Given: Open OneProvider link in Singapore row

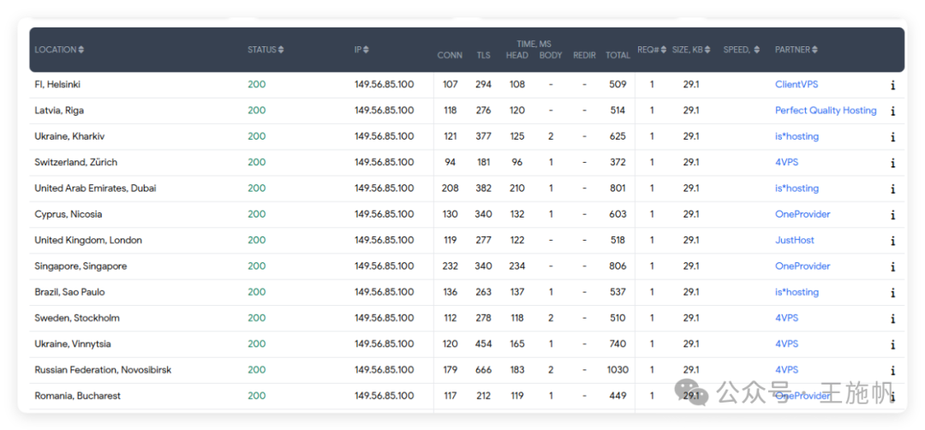Looking at the screenshot, I should point(803,266).
